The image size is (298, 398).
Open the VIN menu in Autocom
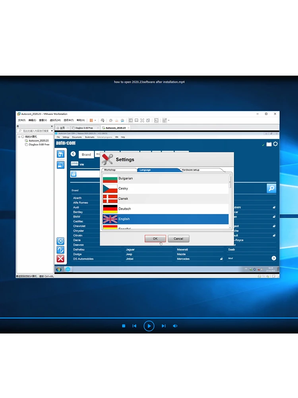[x=116, y=137]
